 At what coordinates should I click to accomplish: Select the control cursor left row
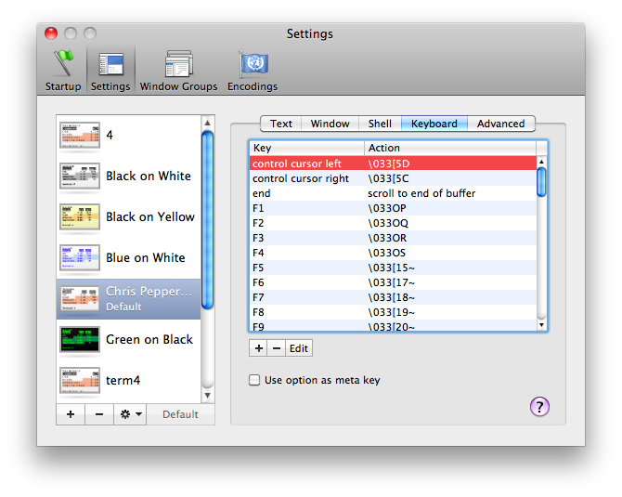393,163
